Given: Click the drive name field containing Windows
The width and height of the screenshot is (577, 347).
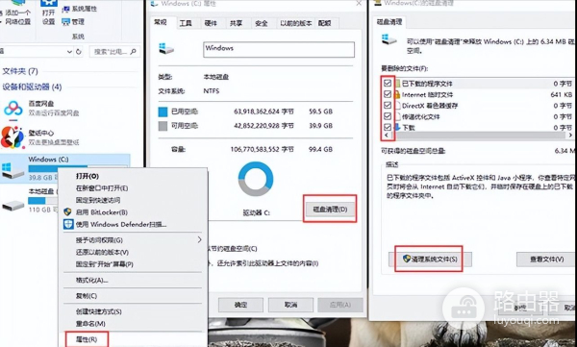Looking at the screenshot, I should coord(279,49).
